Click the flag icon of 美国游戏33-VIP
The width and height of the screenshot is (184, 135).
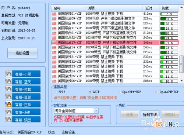[x=54, y=67]
